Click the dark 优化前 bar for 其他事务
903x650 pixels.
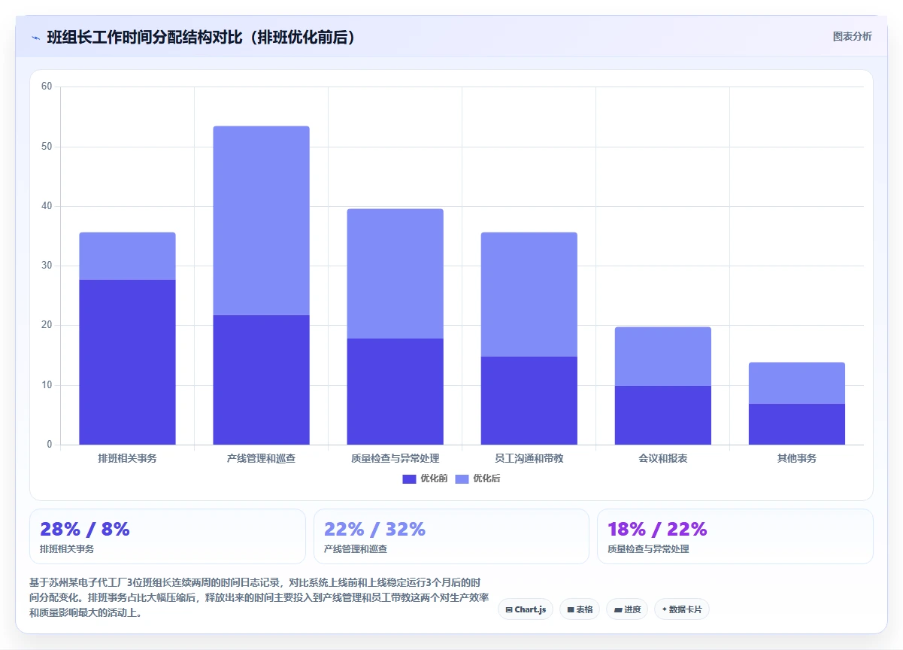[796, 424]
